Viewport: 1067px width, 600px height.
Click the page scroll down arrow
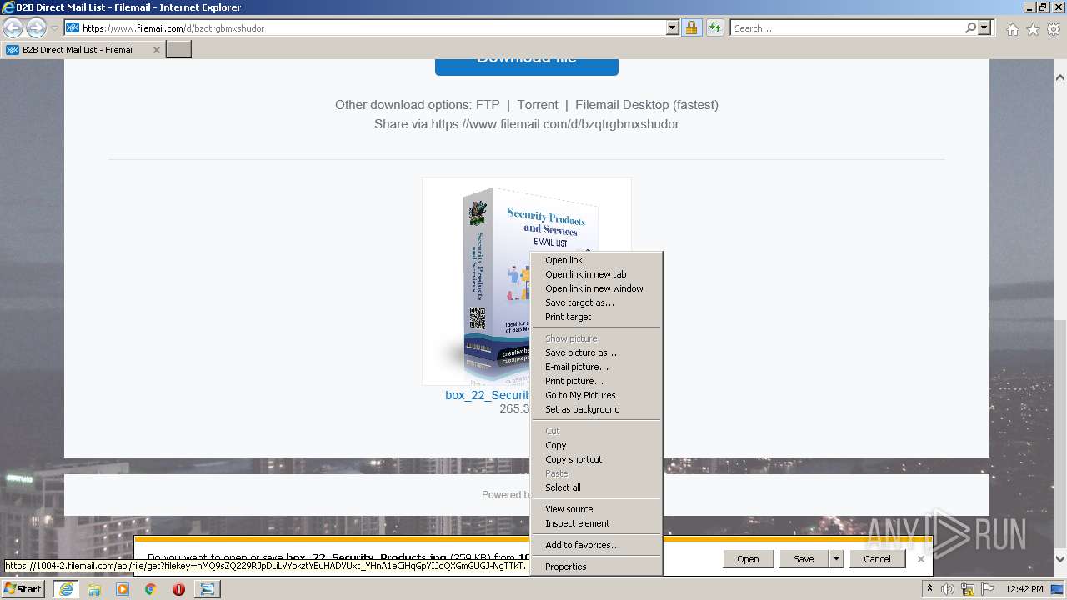pyautogui.click(x=1060, y=559)
